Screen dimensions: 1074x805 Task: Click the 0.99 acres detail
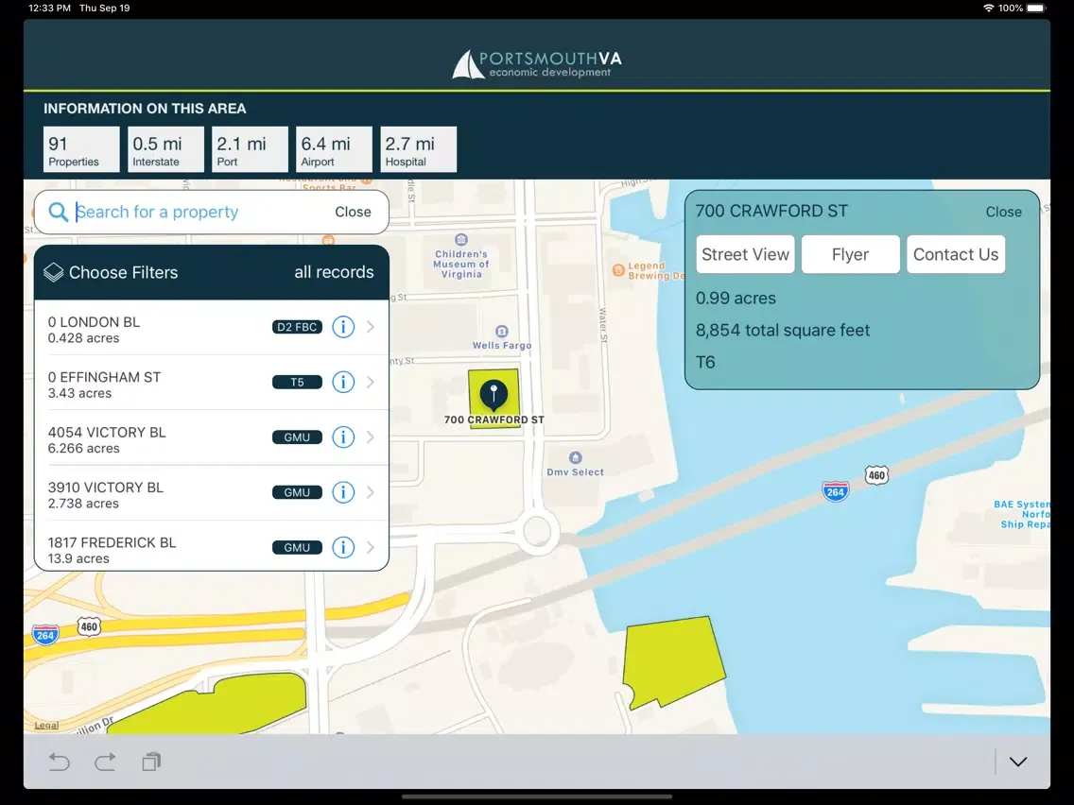736,299
